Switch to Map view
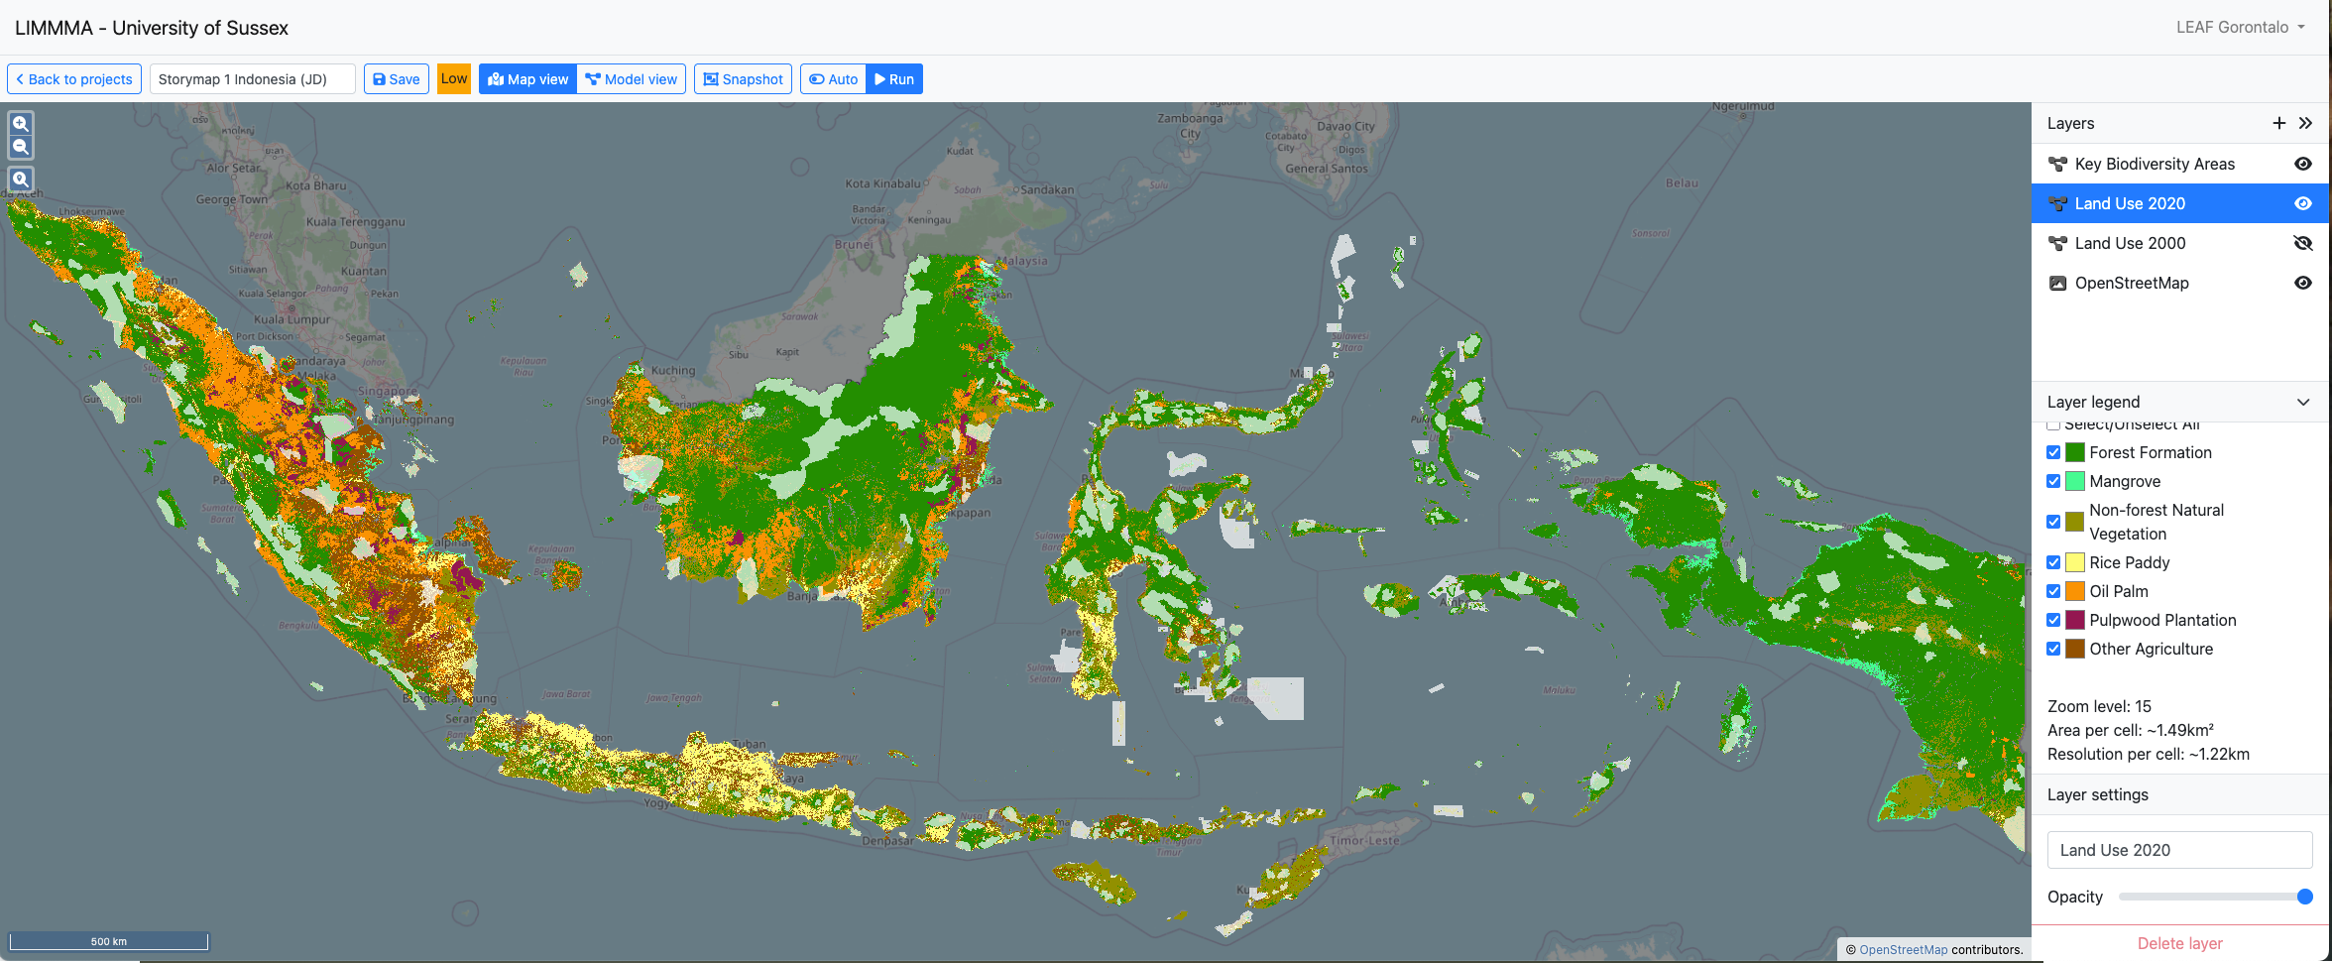The width and height of the screenshot is (2332, 963). (527, 79)
